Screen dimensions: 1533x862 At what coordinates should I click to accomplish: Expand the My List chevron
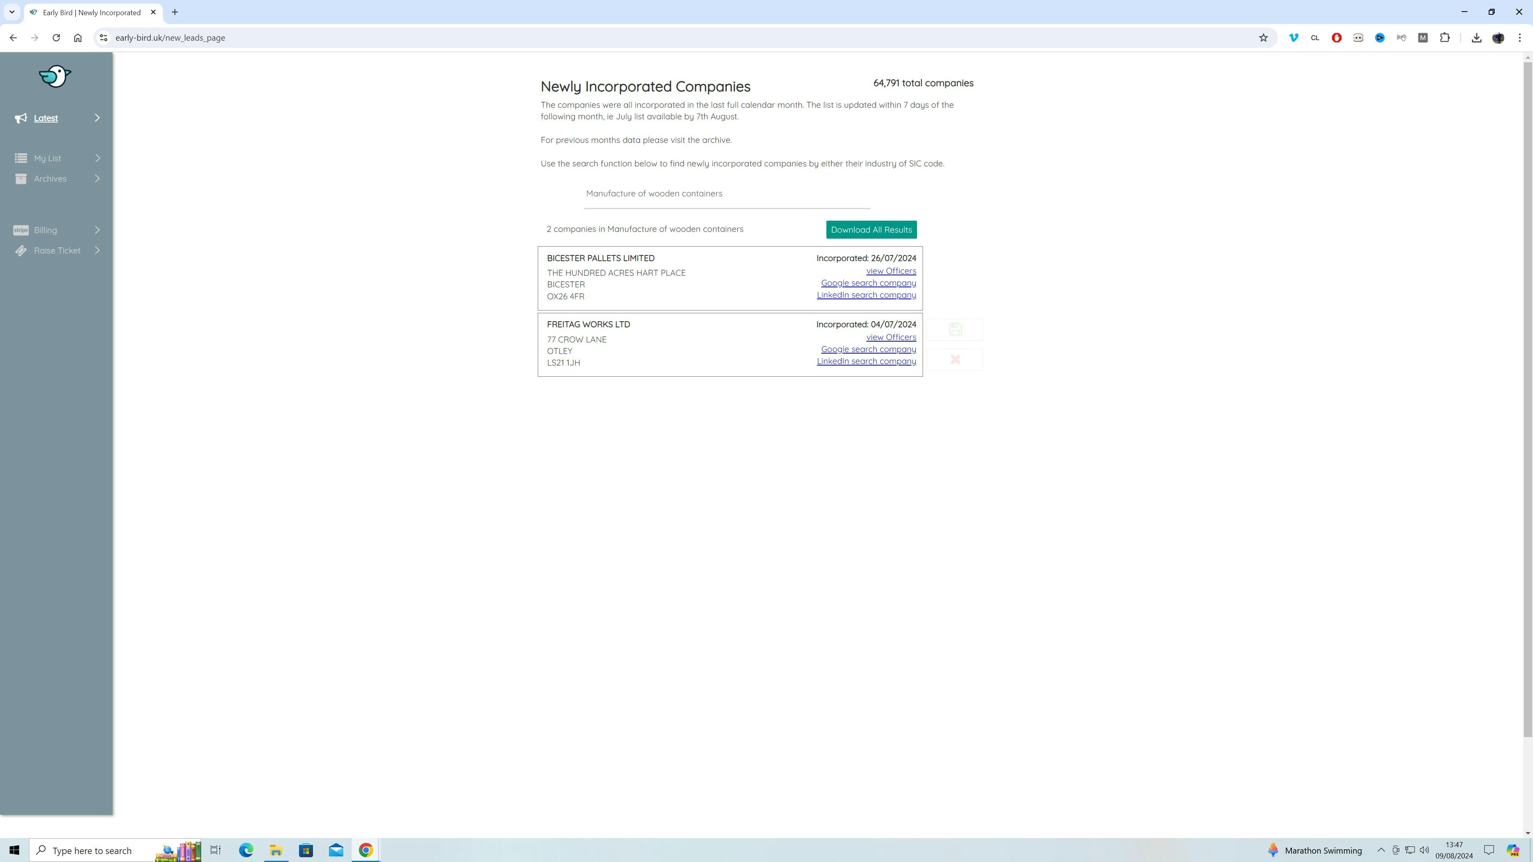pyautogui.click(x=97, y=158)
